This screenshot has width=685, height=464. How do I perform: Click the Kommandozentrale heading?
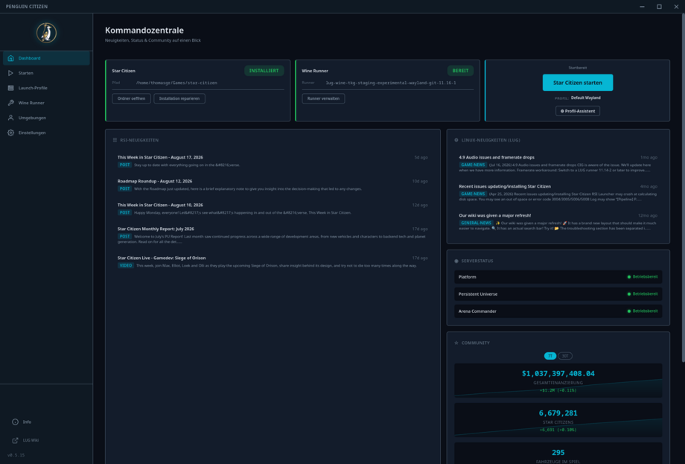144,30
